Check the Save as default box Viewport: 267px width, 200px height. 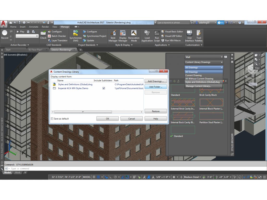click(52, 119)
